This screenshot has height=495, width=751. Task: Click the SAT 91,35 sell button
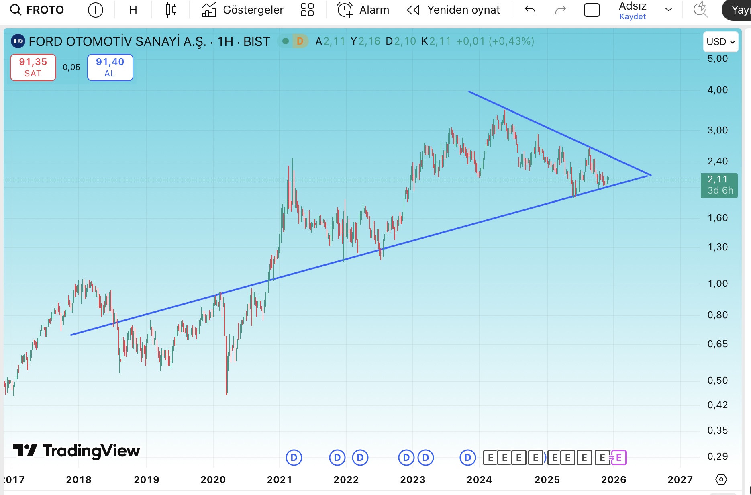(33, 67)
